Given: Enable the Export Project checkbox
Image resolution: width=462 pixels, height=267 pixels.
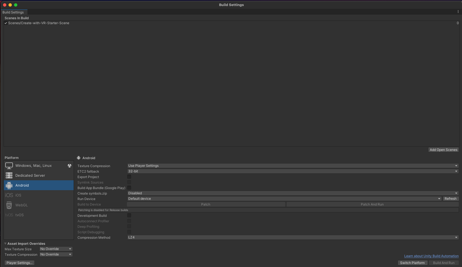Looking at the screenshot, I should pos(129,177).
